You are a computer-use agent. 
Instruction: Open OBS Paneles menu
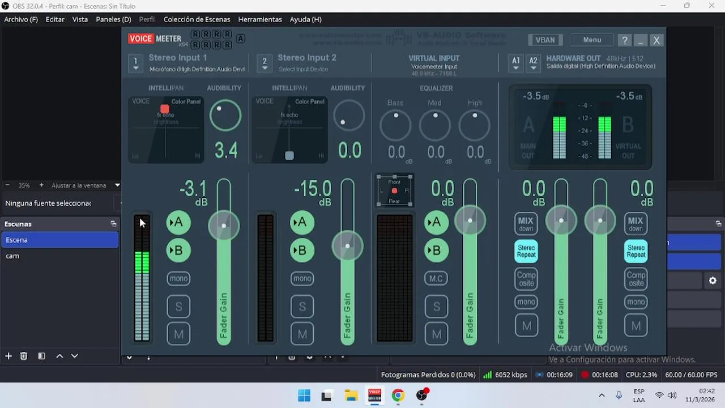(x=113, y=19)
